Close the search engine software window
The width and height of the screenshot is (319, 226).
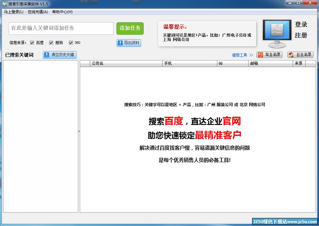(x=310, y=3)
